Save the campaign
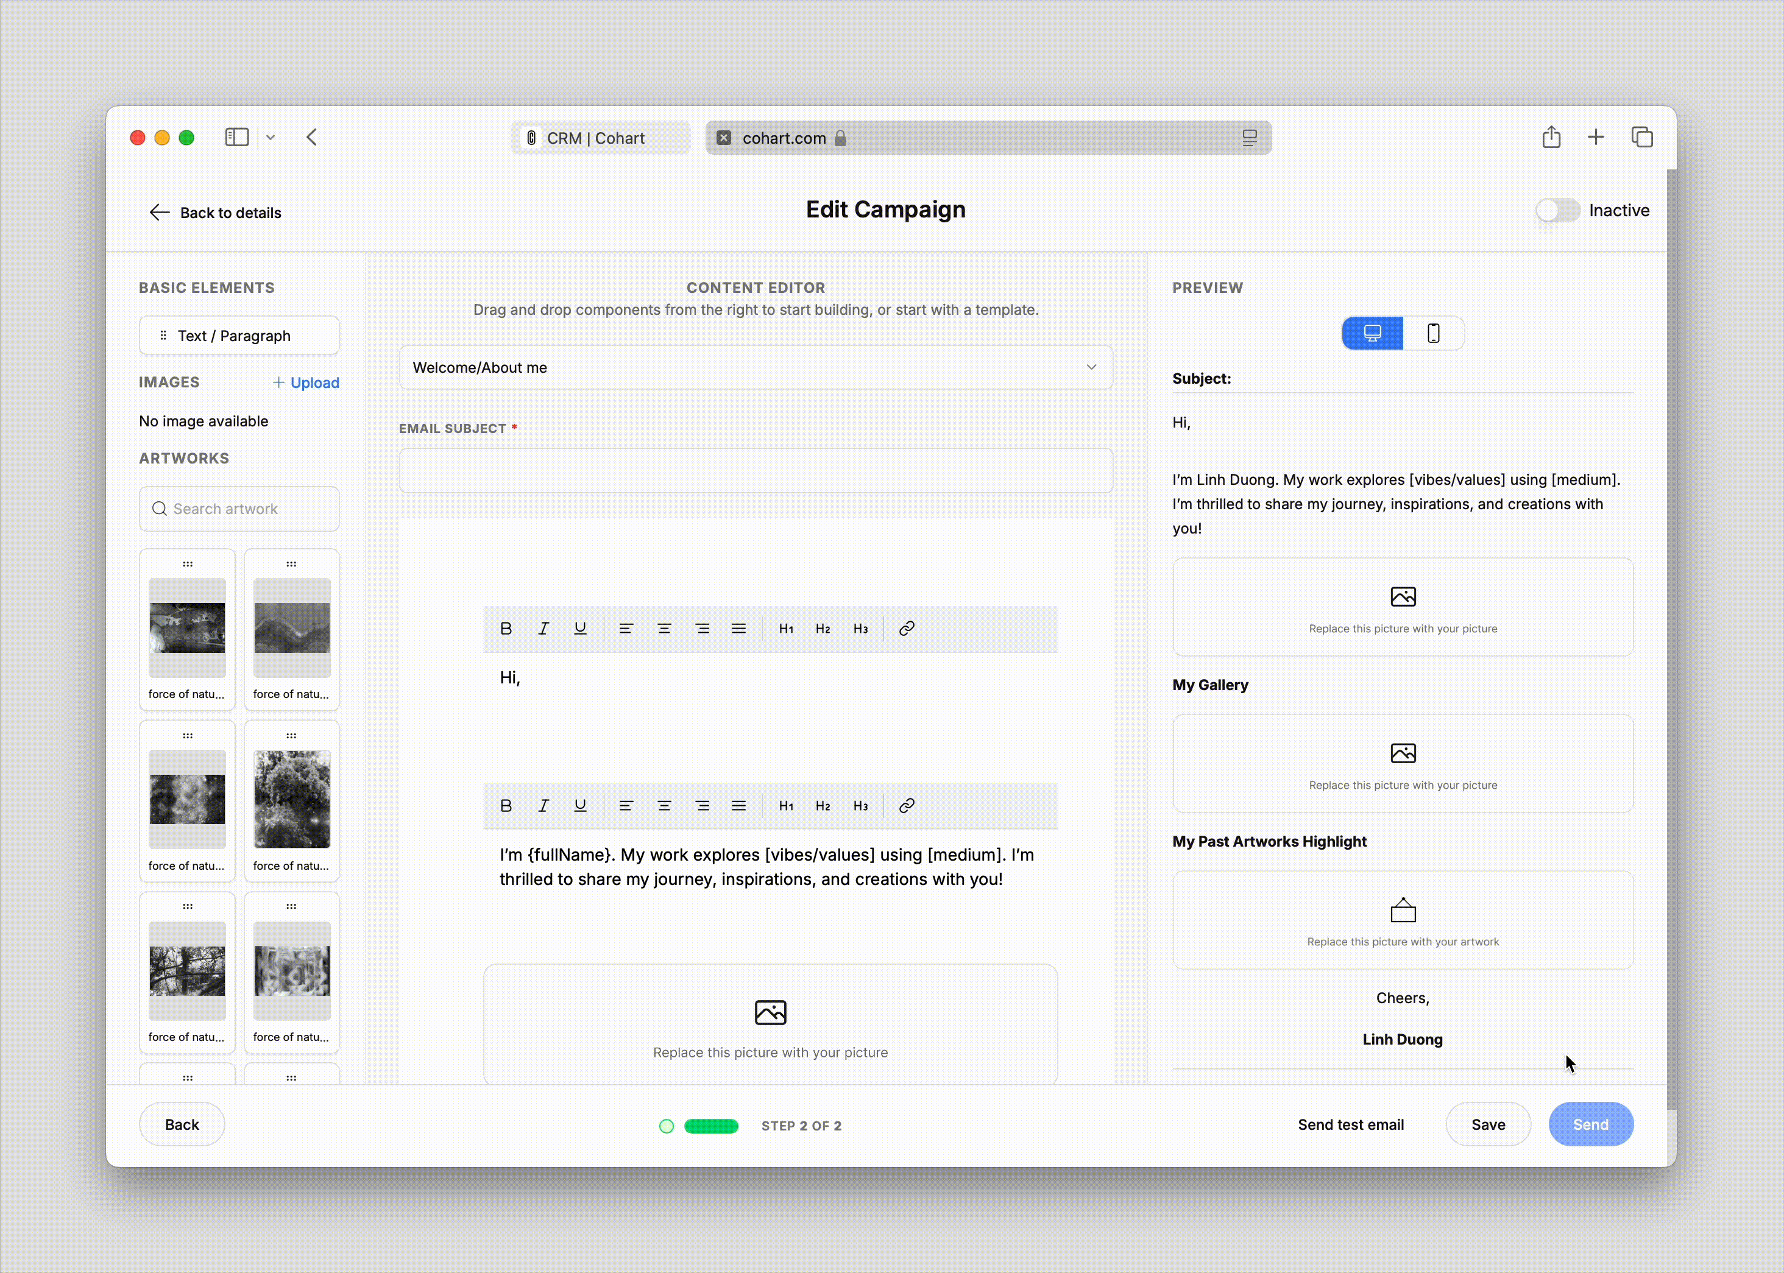 (x=1488, y=1125)
